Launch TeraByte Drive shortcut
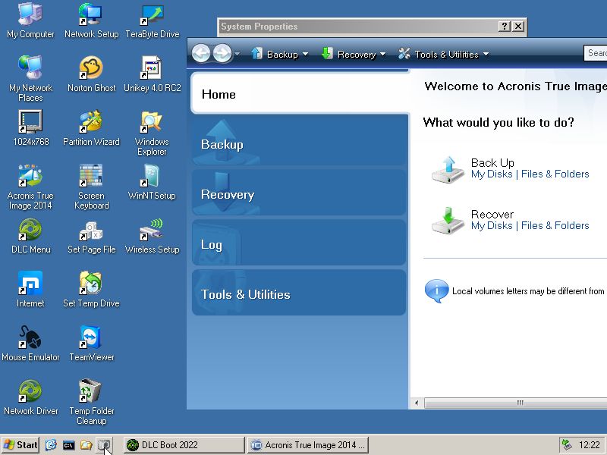The image size is (607, 455). pyautogui.click(x=153, y=20)
